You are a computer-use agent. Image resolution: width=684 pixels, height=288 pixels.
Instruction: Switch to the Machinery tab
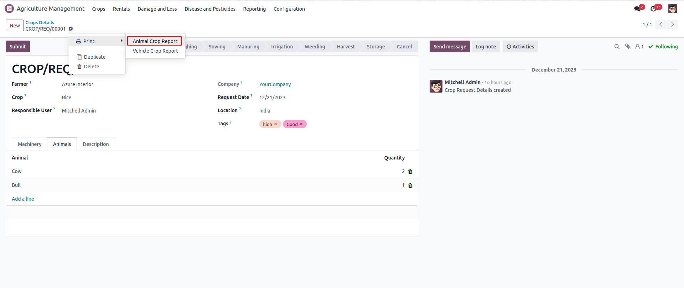pos(30,144)
